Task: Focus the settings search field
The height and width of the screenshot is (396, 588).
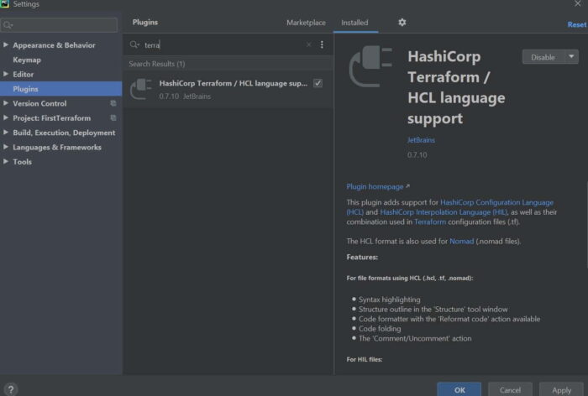Action: (60, 25)
